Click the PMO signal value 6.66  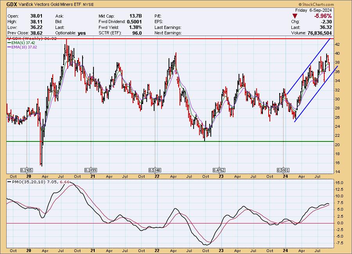pyautogui.click(x=65, y=182)
